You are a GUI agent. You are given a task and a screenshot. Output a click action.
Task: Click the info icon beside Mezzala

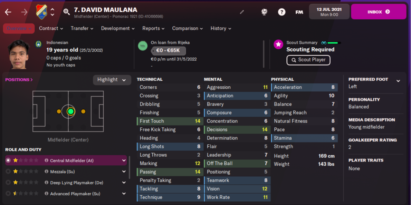click(46, 172)
